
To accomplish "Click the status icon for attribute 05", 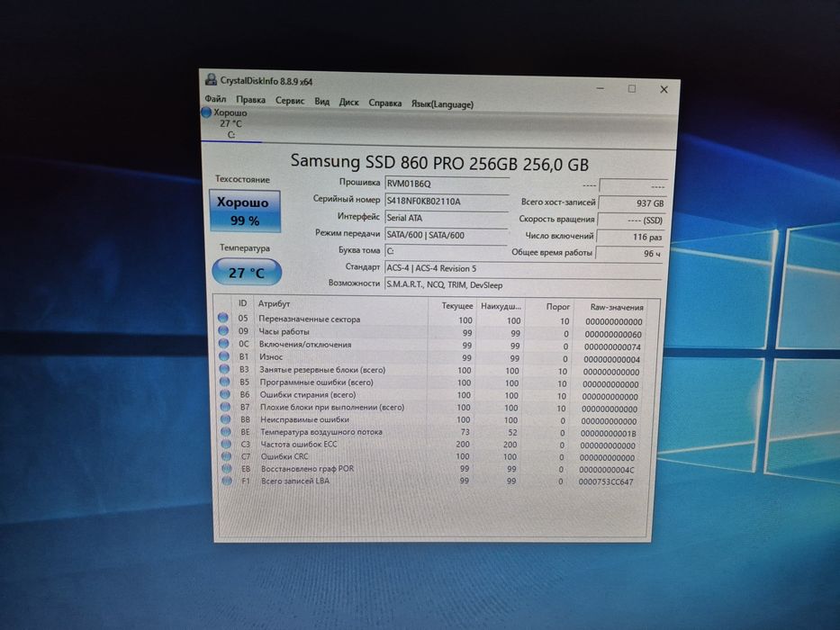I will pyautogui.click(x=223, y=318).
